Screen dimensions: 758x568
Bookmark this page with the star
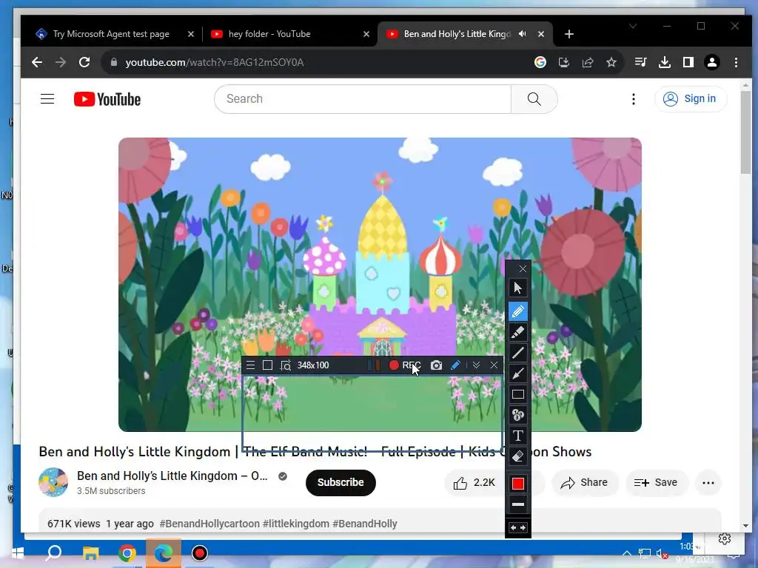611,62
